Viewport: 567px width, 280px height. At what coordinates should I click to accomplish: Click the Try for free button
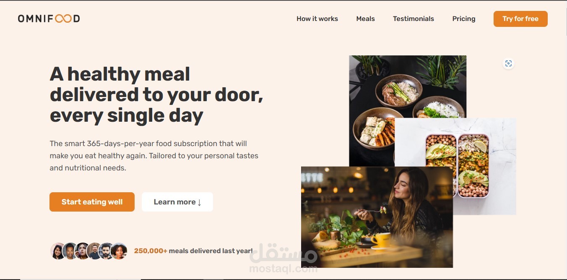pyautogui.click(x=520, y=19)
